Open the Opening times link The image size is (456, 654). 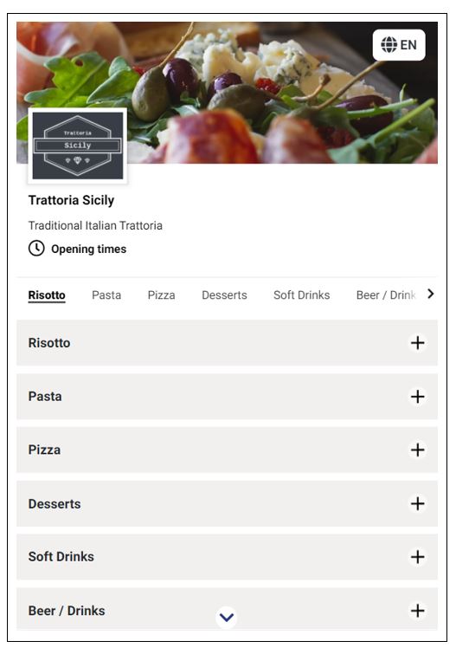tap(88, 249)
